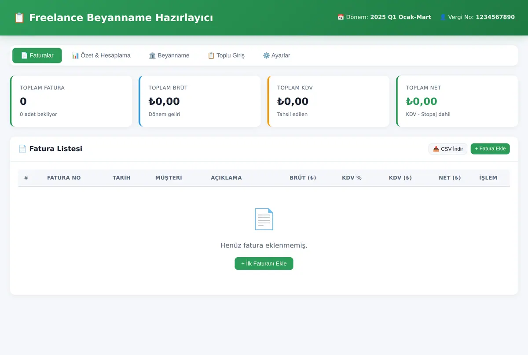528x355 pixels.
Task: Switch to Özet & Hesaplama tab
Action: point(101,55)
